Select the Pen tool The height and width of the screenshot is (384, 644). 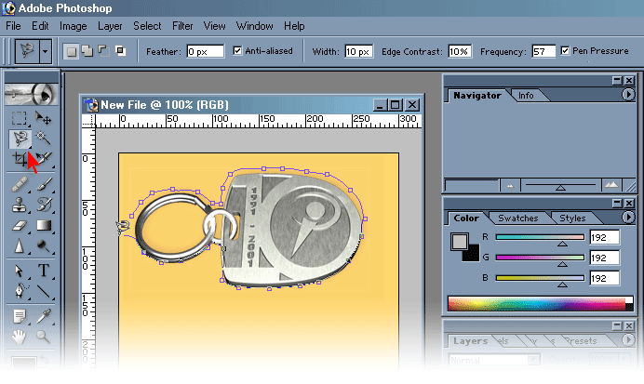[20, 291]
